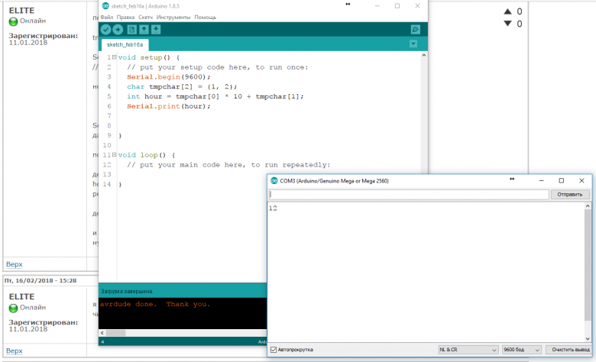The height and width of the screenshot is (362, 596).
Task: Click the Отправить button in serial monitor
Action: tap(570, 195)
